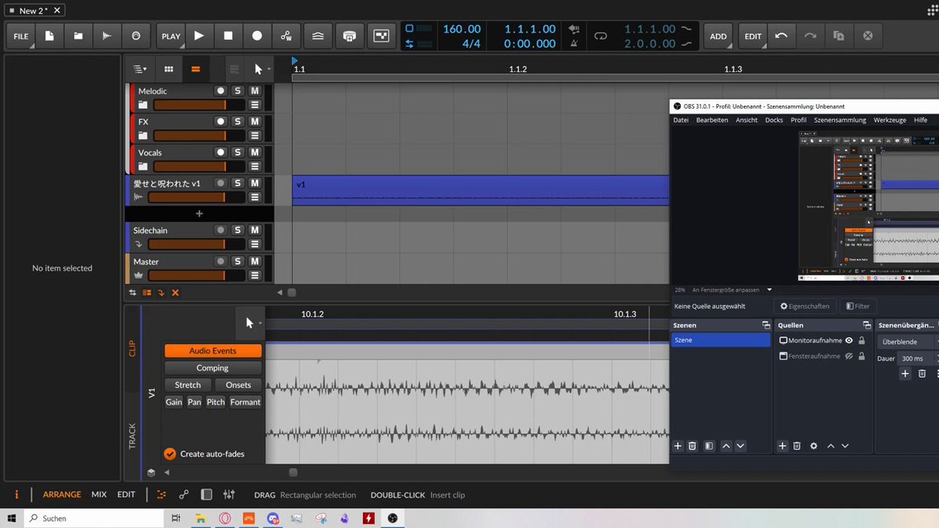Click the Undo arrow in the toolbar
This screenshot has height=528, width=939.
click(x=780, y=36)
